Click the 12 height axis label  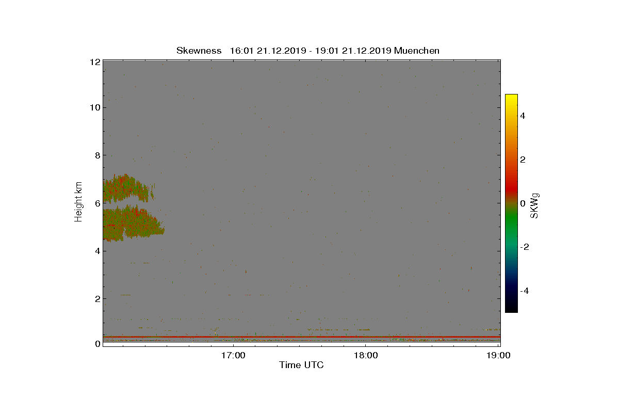(x=94, y=62)
